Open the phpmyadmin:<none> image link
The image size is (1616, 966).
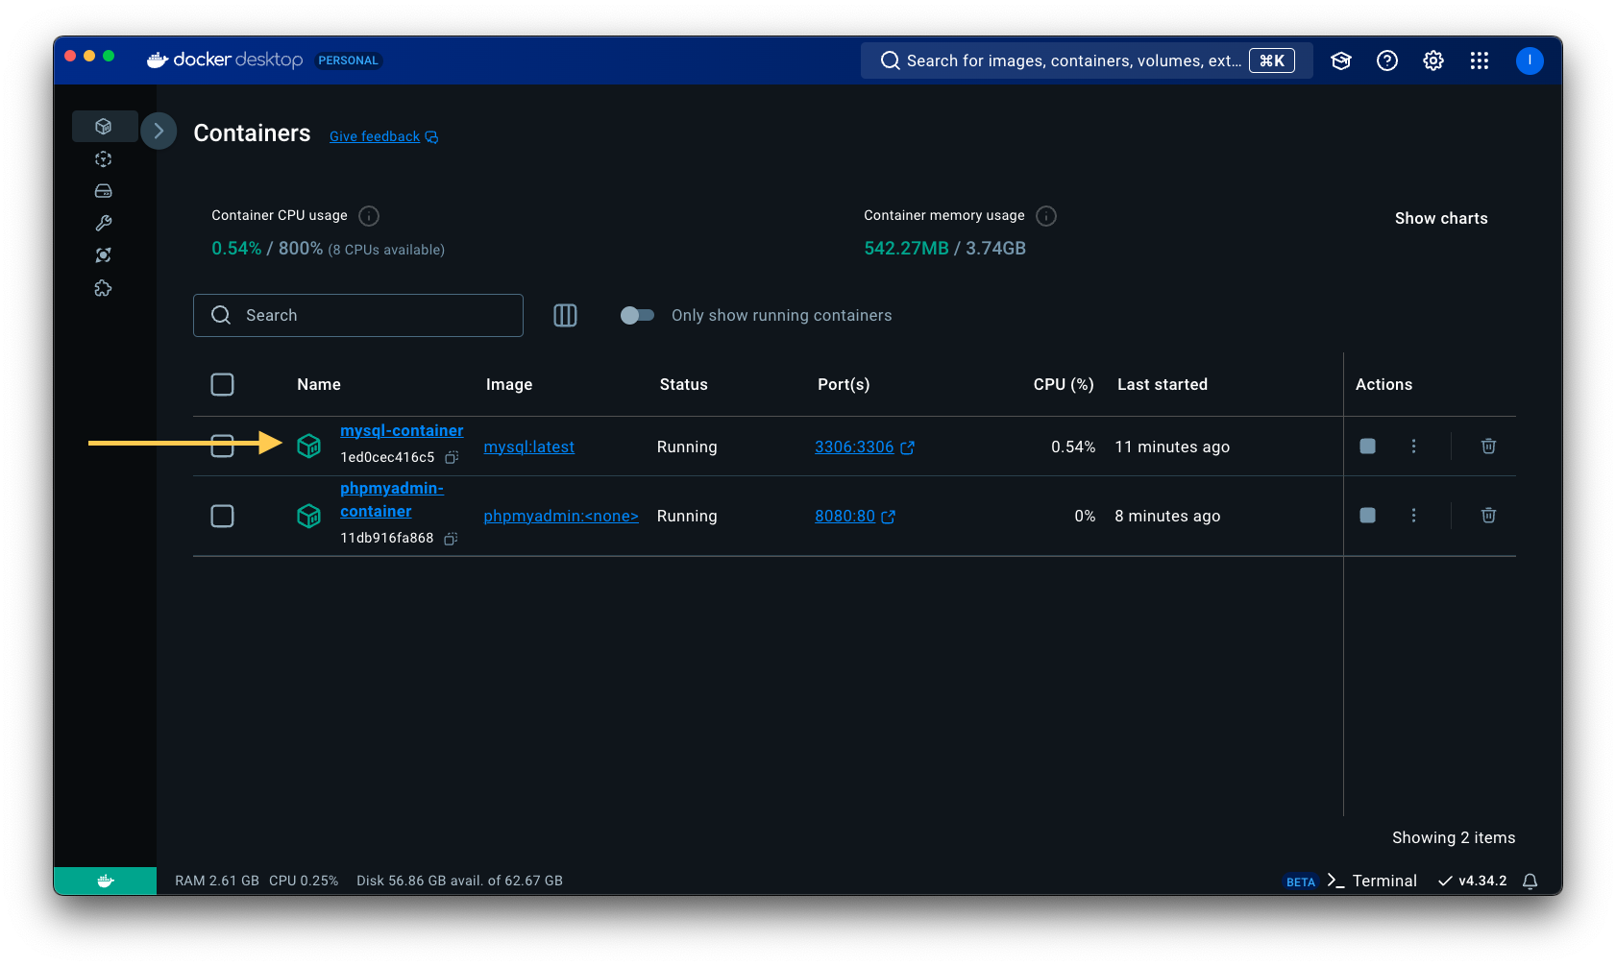(x=561, y=516)
